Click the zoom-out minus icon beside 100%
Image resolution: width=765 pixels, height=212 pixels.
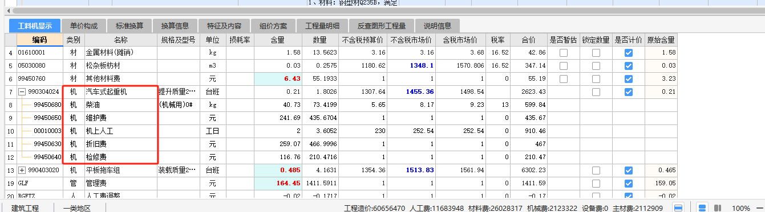tap(760, 208)
